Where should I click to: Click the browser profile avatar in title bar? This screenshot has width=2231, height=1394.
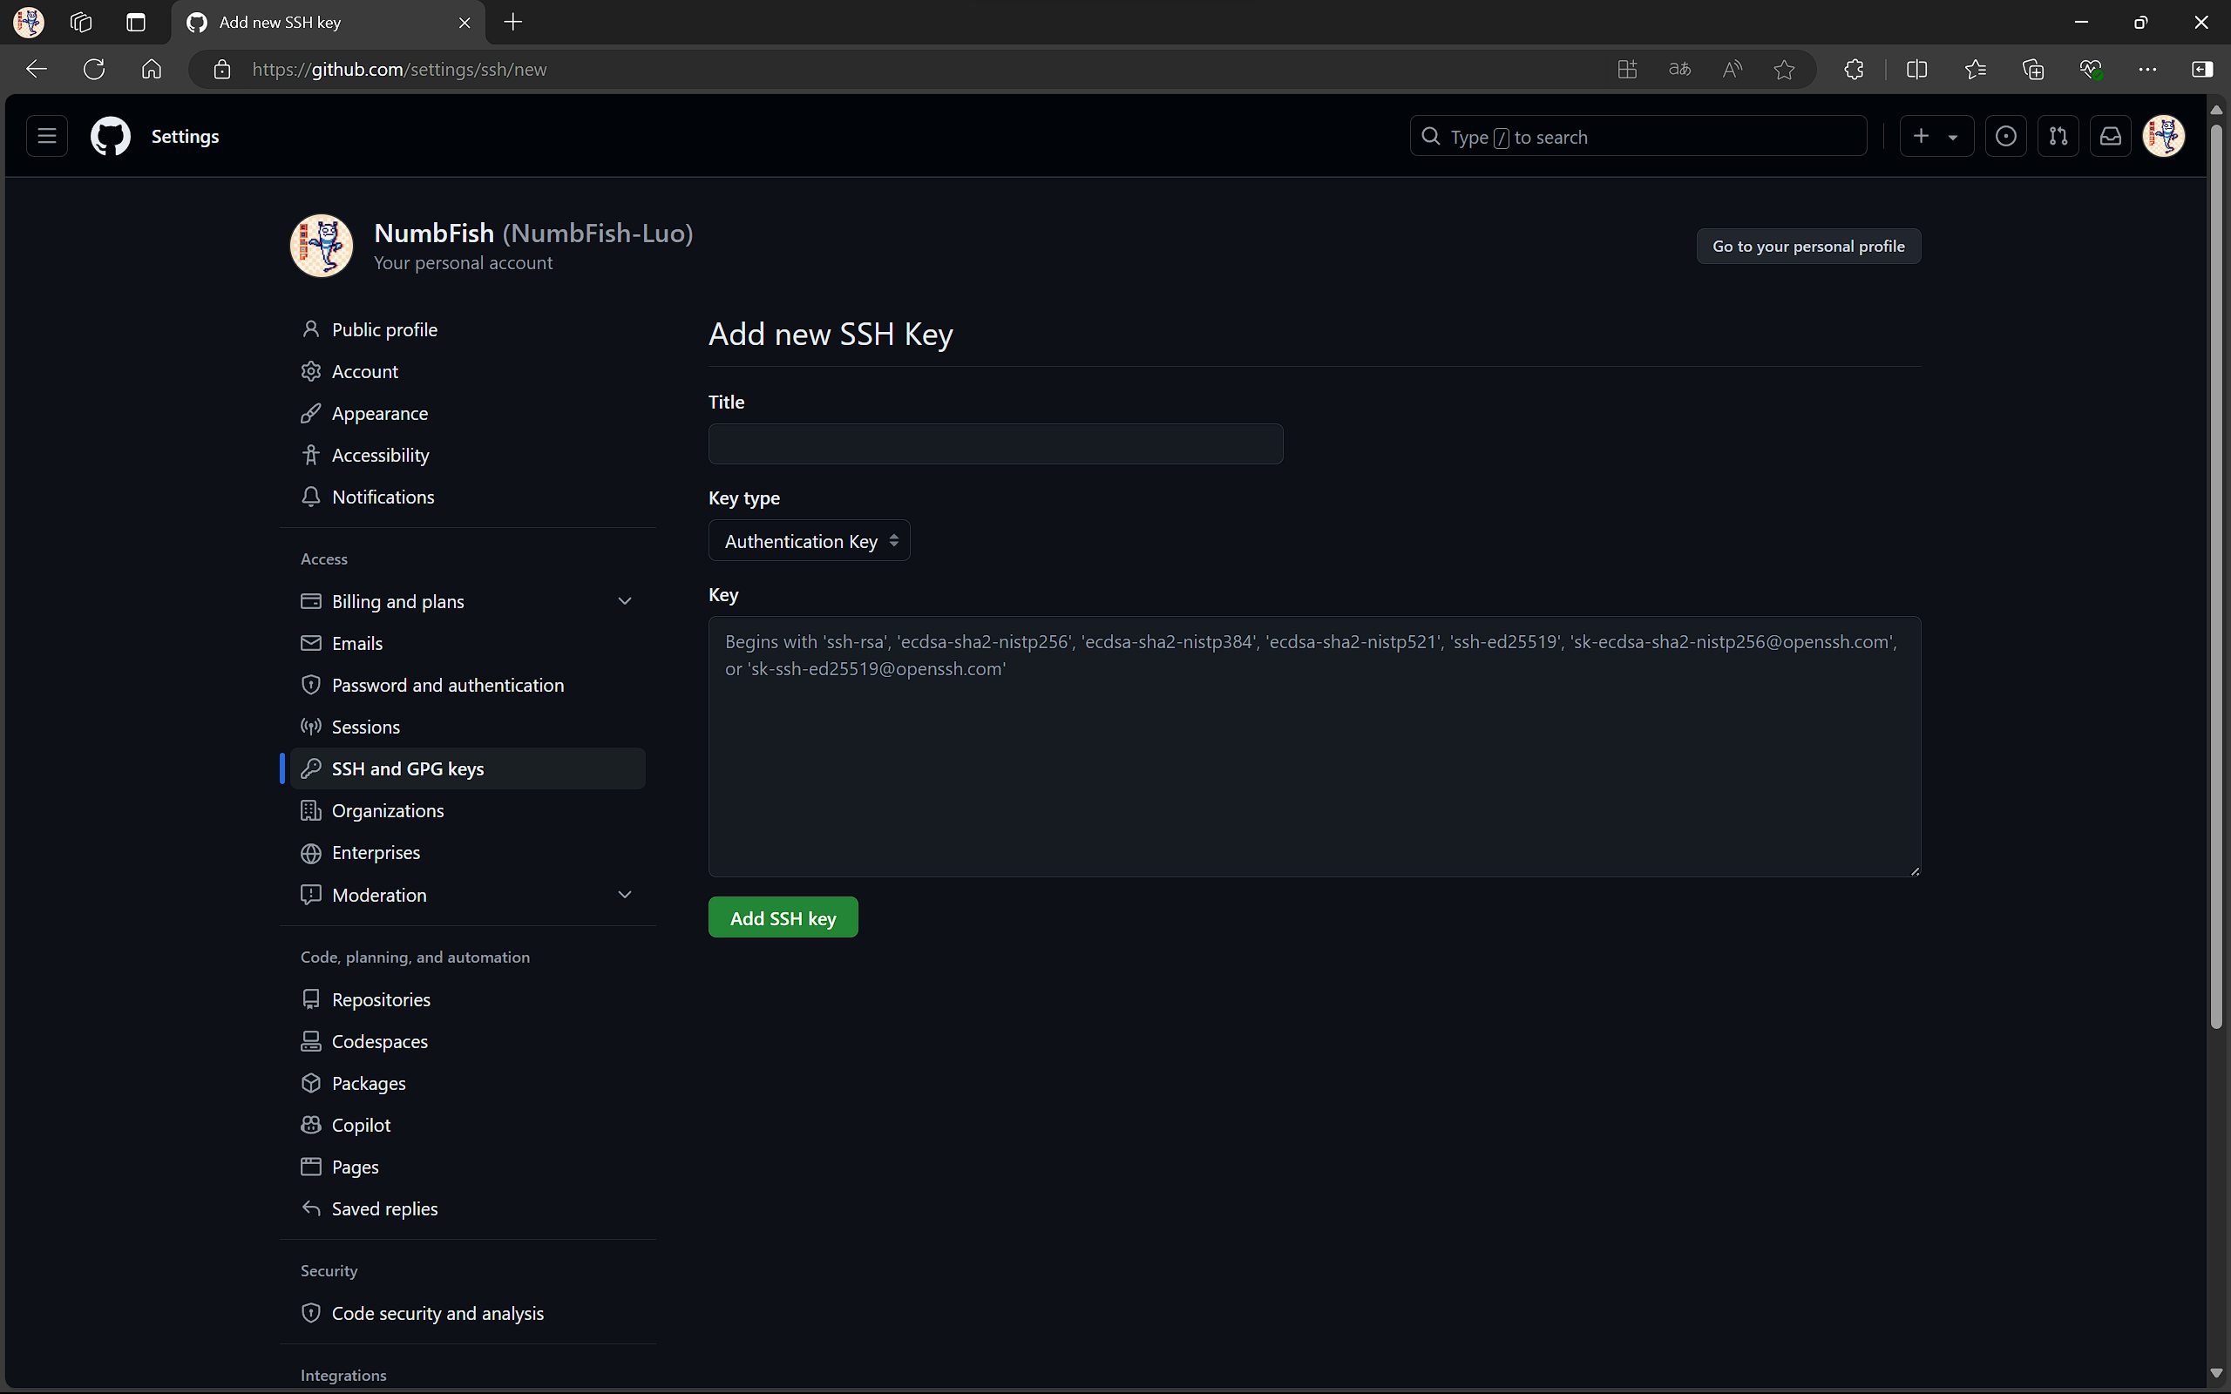point(29,22)
